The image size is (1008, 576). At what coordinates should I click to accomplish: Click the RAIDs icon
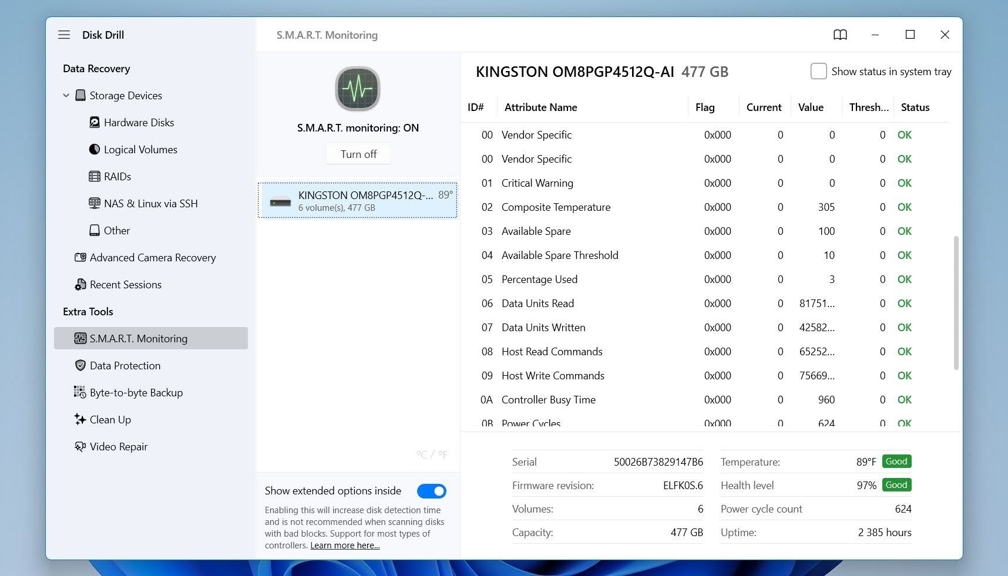(95, 177)
